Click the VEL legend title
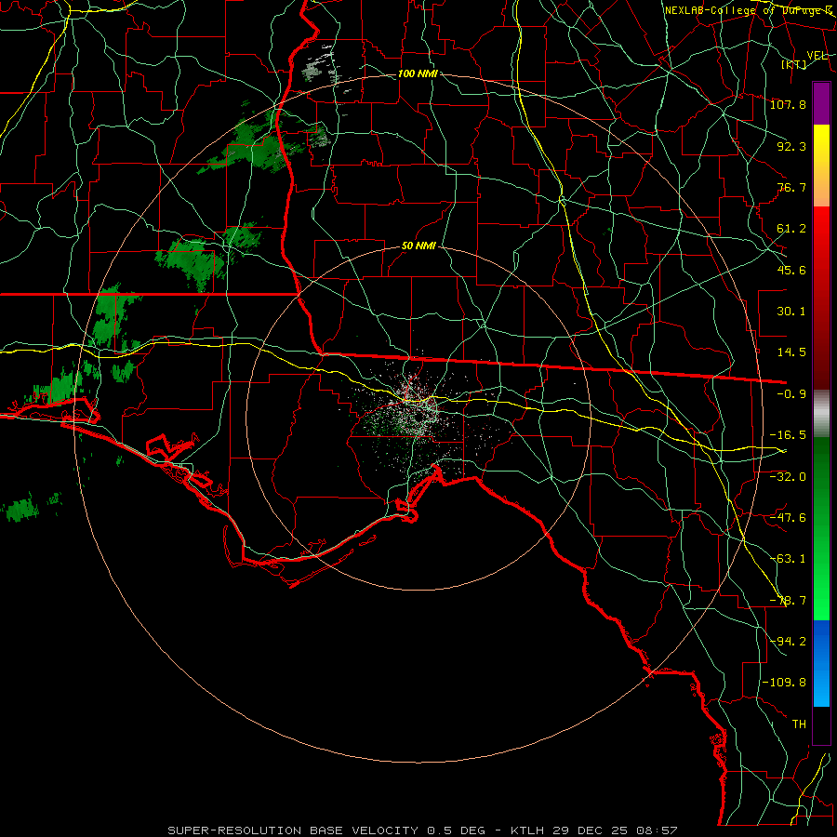Image resolution: width=837 pixels, height=837 pixels. pos(817,56)
